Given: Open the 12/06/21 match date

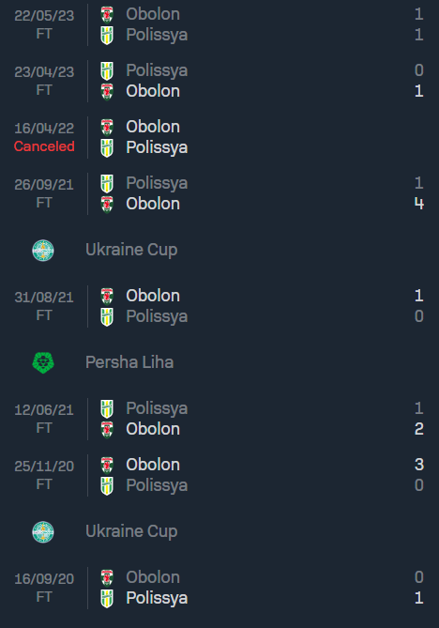Looking at the screenshot, I should tap(44, 409).
